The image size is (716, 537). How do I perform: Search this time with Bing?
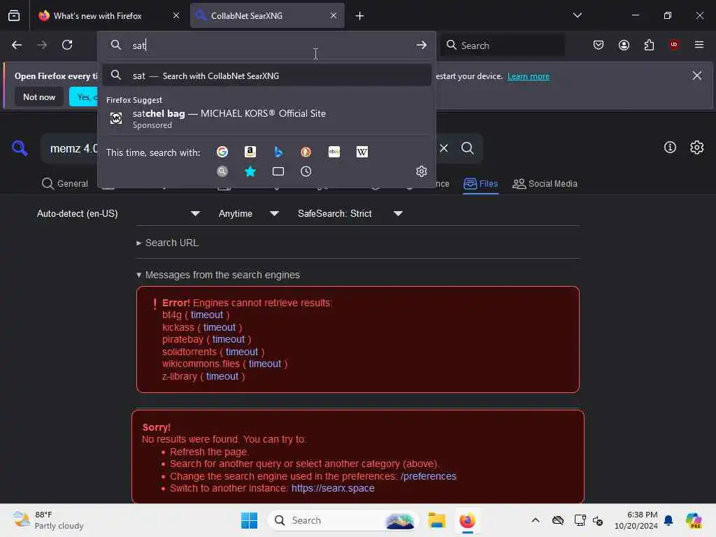[278, 152]
